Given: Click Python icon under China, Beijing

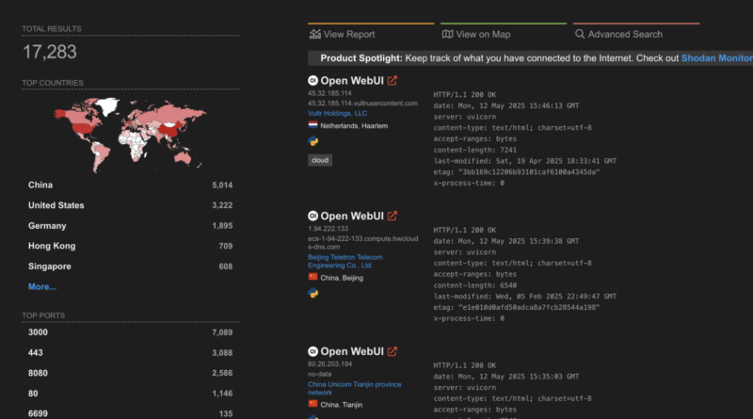Looking at the screenshot, I should (313, 293).
